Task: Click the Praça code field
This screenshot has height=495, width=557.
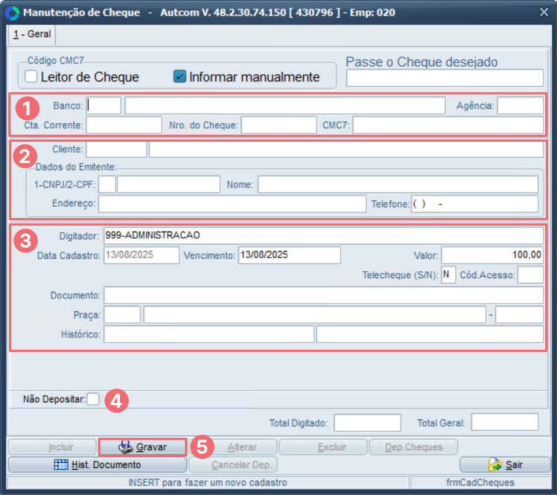Action: point(122,315)
